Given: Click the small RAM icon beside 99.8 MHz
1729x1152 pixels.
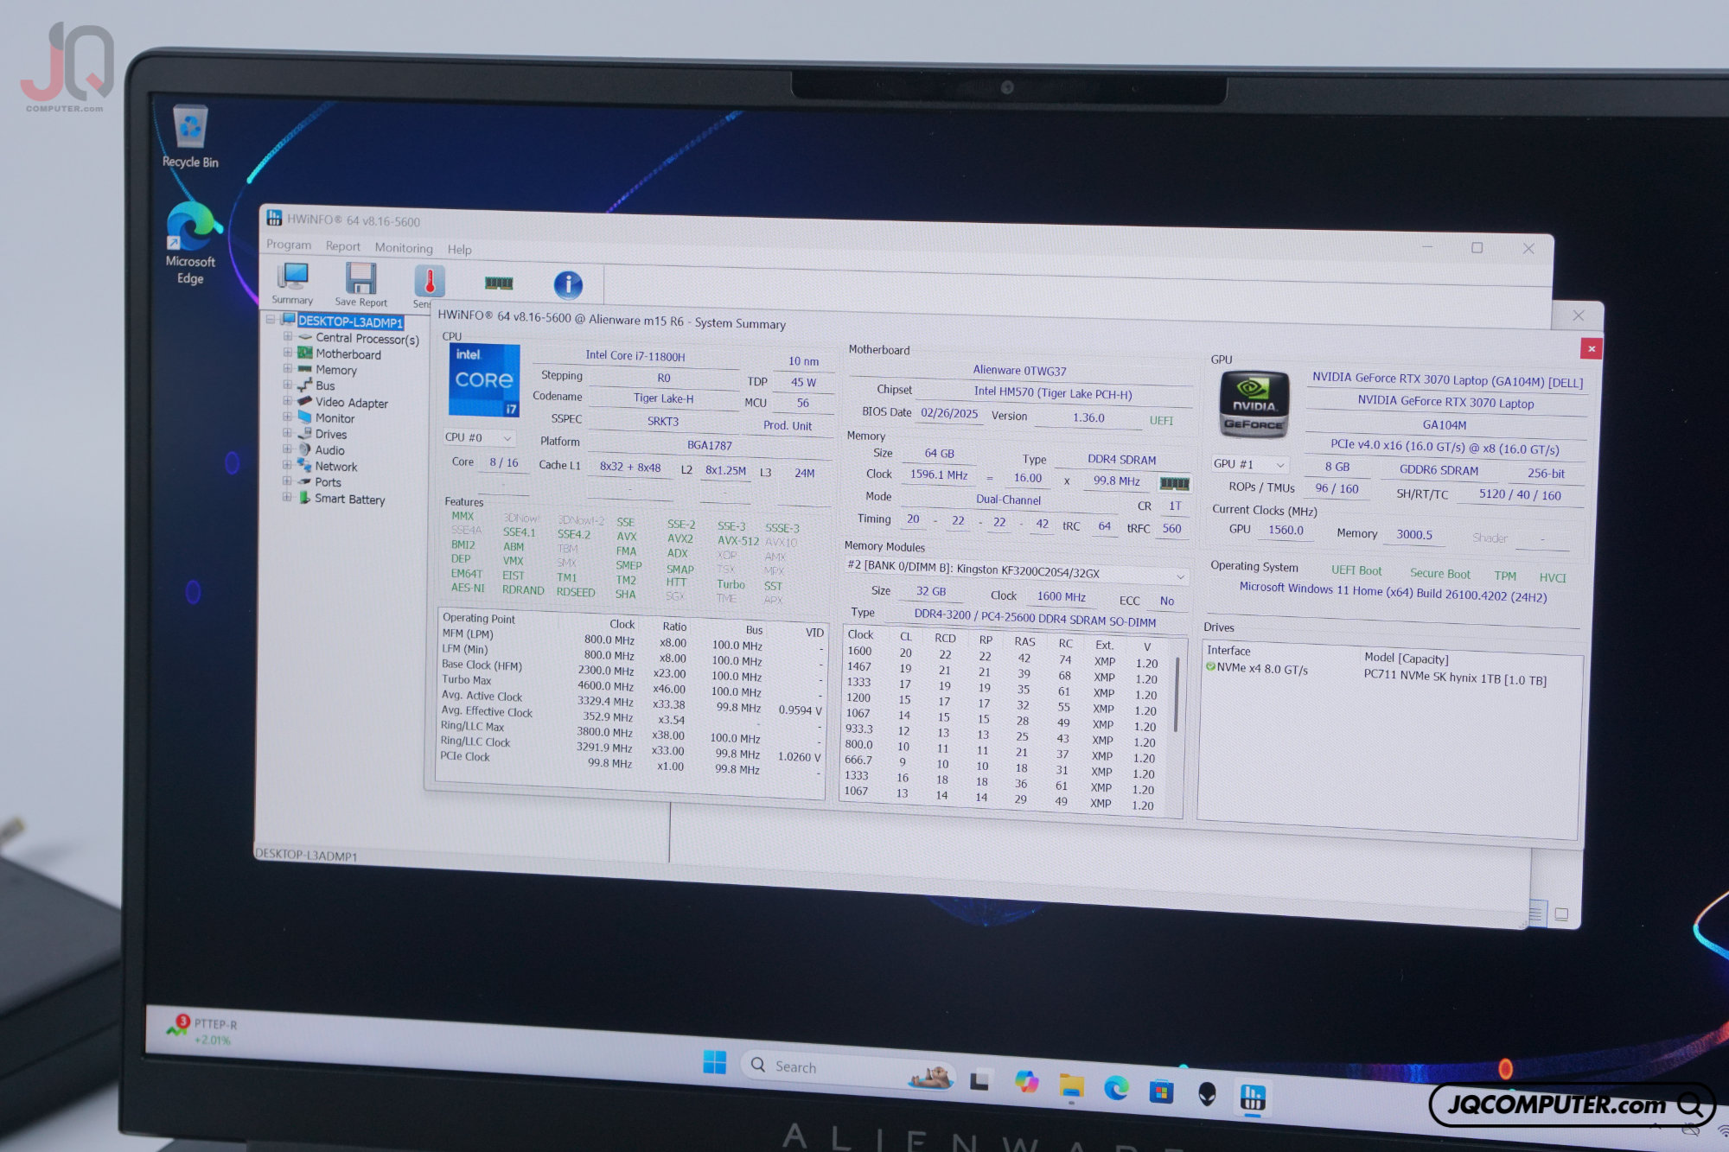Looking at the screenshot, I should click(x=1174, y=483).
